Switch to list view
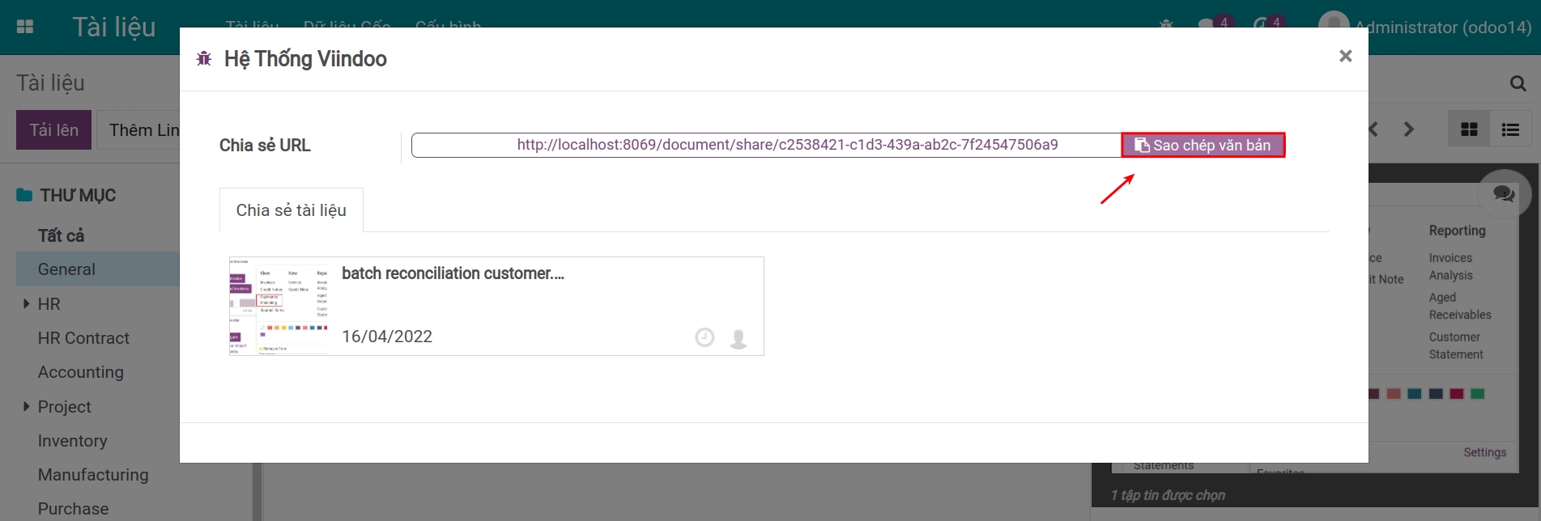The image size is (1541, 521). [x=1509, y=129]
